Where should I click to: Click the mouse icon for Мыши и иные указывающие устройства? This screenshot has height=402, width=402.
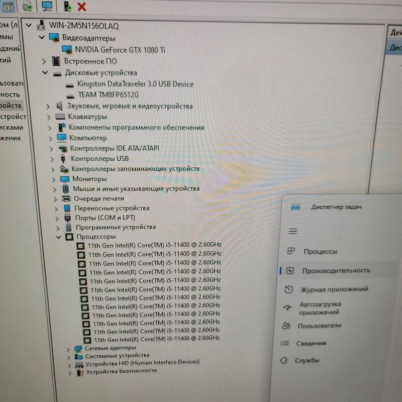click(66, 189)
